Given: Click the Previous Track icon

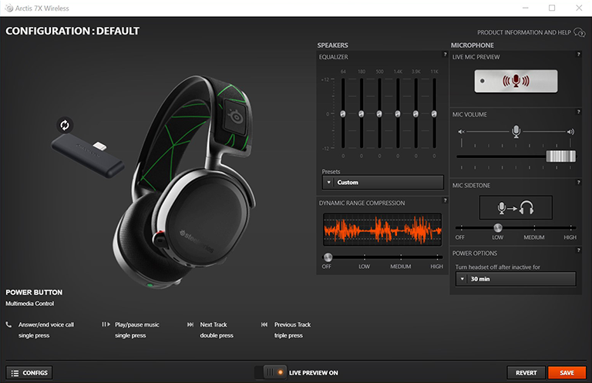Looking at the screenshot, I should 264,324.
